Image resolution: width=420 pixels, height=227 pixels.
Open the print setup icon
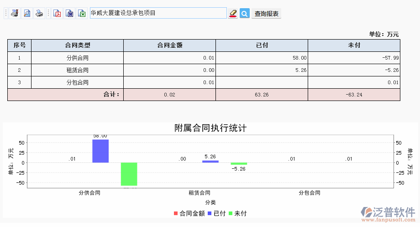click(x=15, y=13)
